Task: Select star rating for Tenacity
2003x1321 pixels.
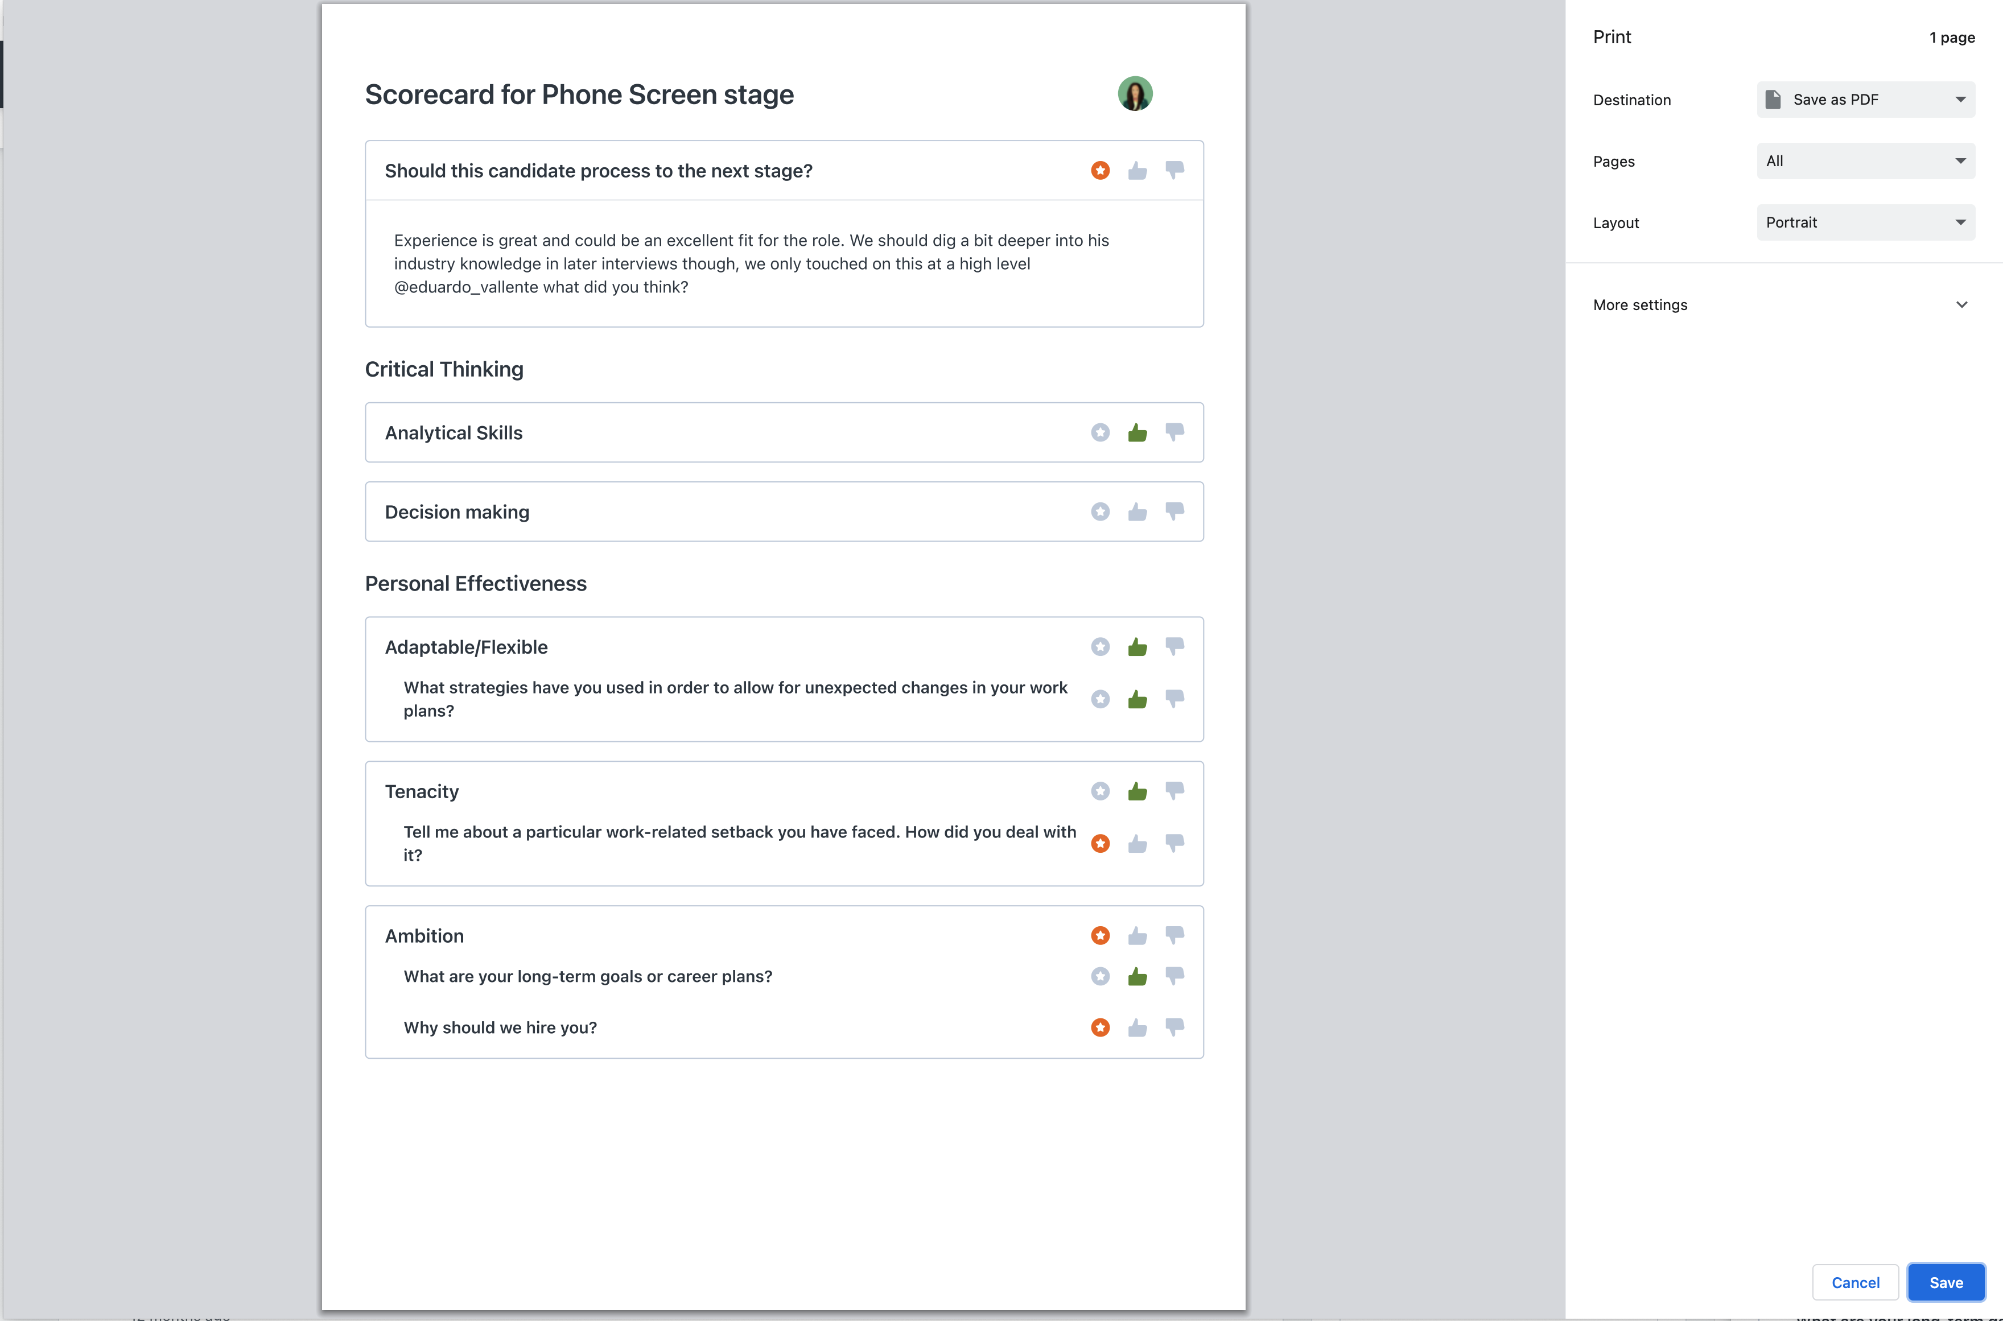Action: tap(1100, 790)
